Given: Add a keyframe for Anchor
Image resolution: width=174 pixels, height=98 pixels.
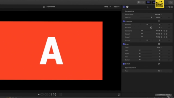Looking at the screenshot, I should pyautogui.click(x=169, y=40).
